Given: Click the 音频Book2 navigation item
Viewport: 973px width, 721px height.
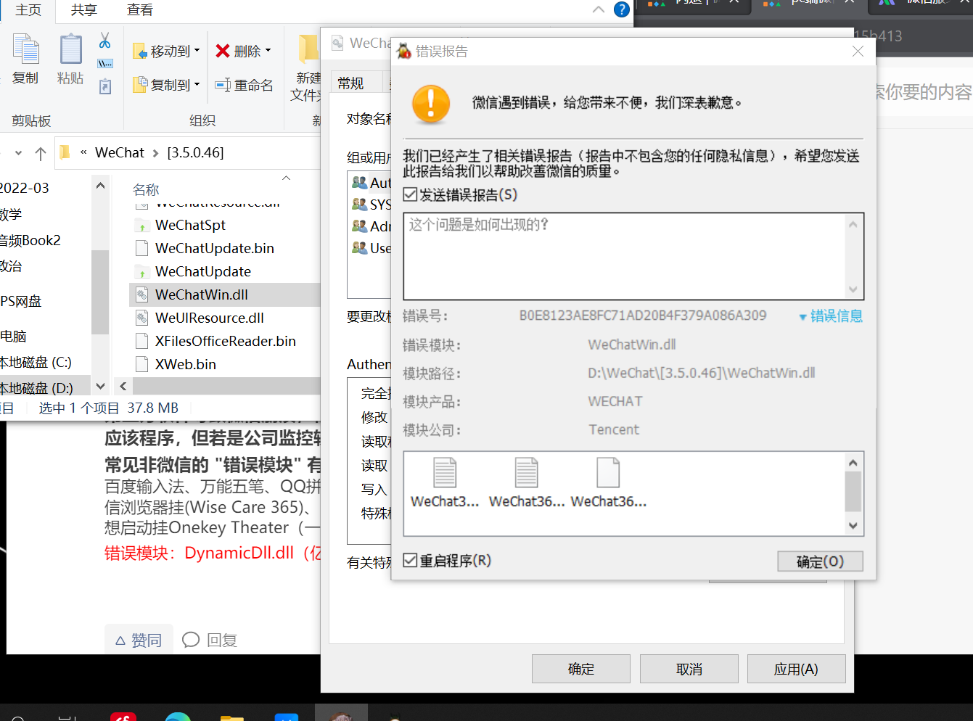Looking at the screenshot, I should point(30,240).
